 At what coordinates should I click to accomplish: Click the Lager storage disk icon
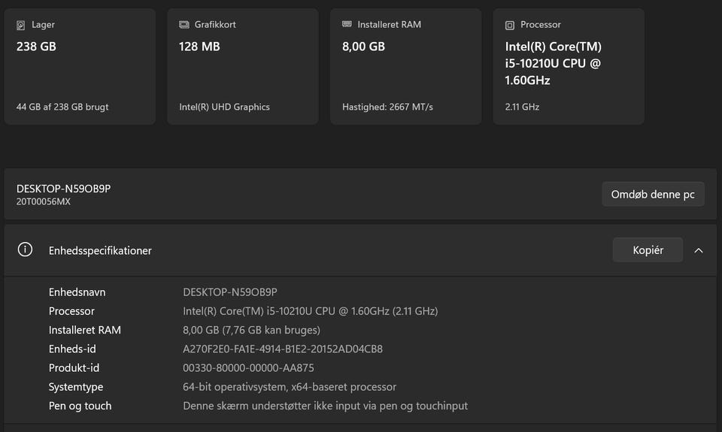pyautogui.click(x=21, y=26)
